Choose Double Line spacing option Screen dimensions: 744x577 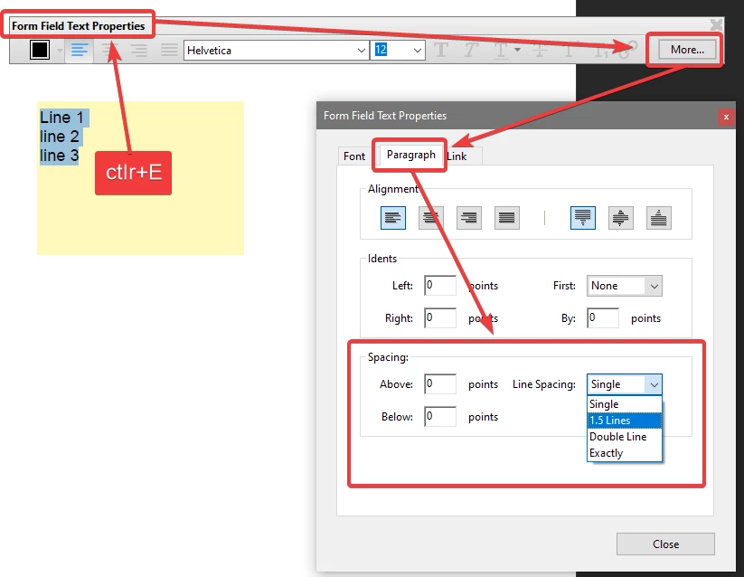(624, 437)
